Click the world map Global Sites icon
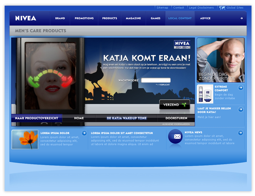 click(222, 8)
